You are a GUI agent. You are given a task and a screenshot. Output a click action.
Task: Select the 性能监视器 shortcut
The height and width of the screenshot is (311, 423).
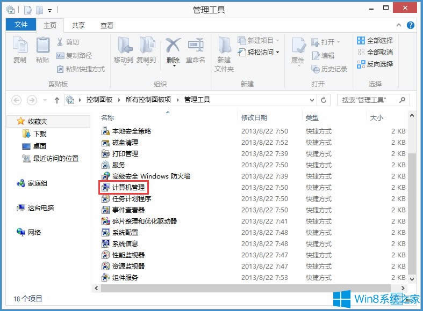click(x=123, y=255)
